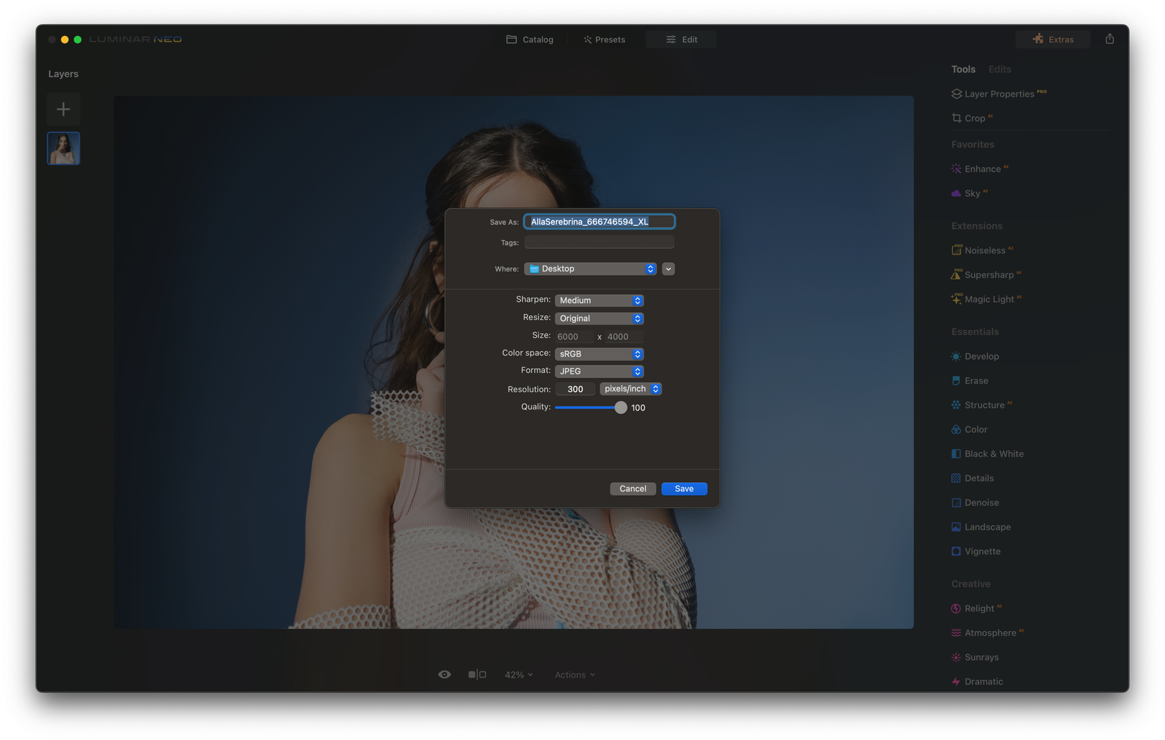Open the Magic Light AI extension
This screenshot has width=1165, height=740.
click(x=990, y=298)
